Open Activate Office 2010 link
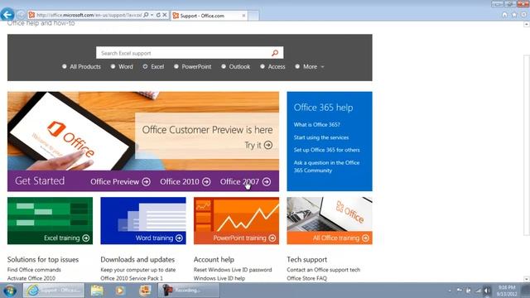530x298 pixels. (31, 278)
